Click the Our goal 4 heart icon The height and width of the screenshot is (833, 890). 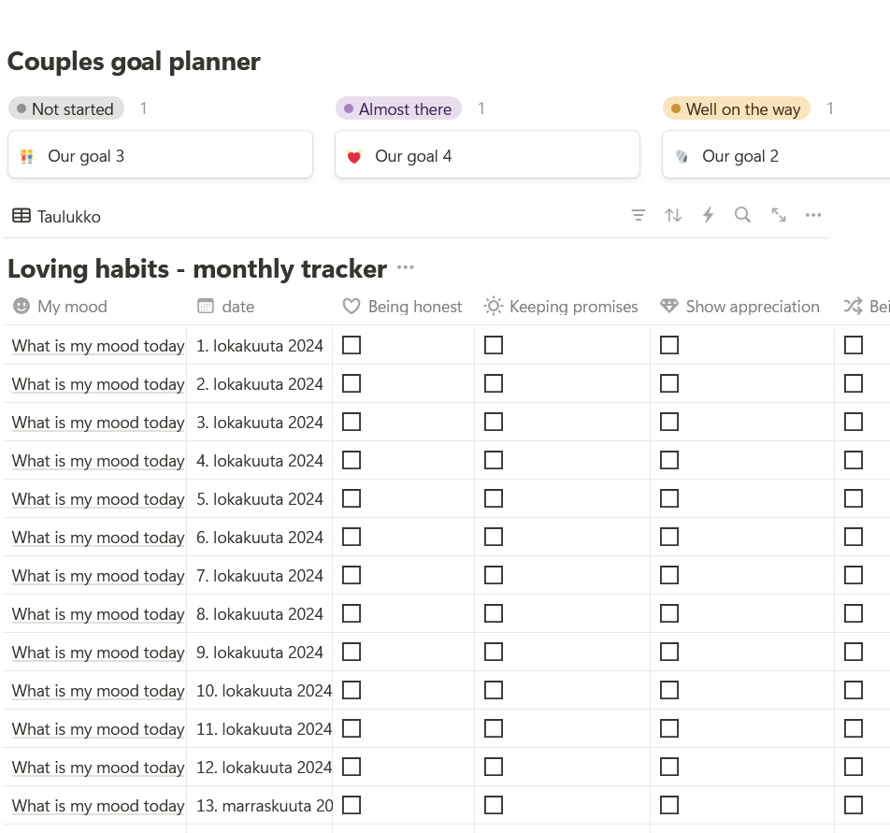[x=353, y=156]
